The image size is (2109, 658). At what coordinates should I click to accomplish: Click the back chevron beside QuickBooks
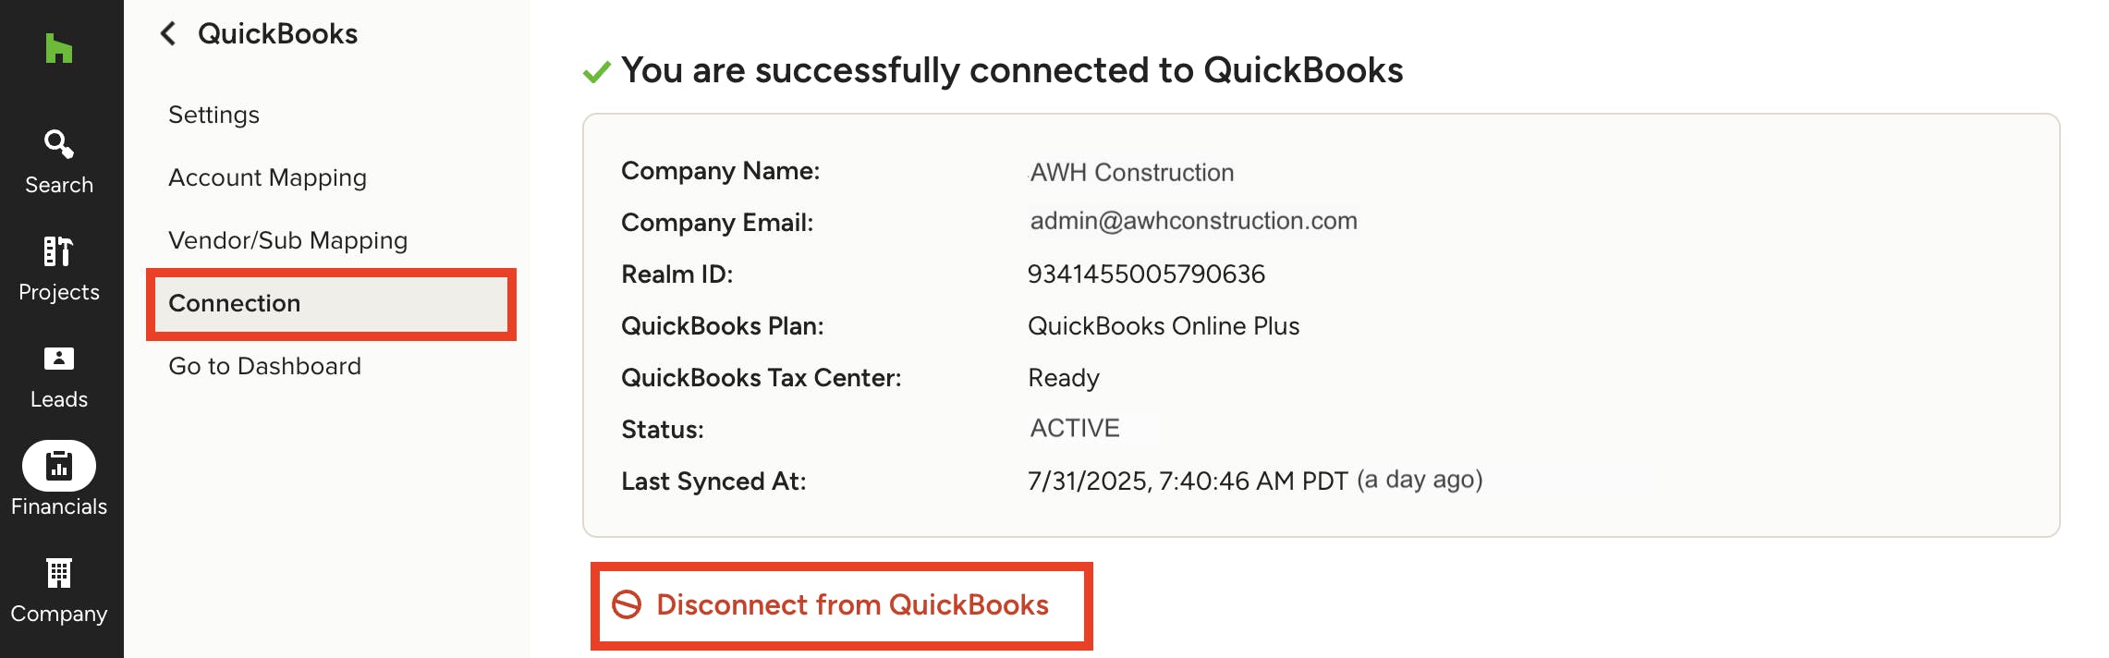(168, 34)
